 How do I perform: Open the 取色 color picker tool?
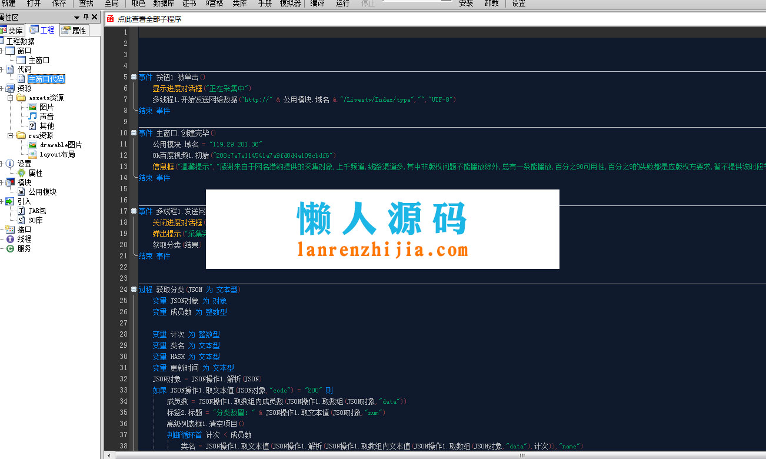(138, 4)
